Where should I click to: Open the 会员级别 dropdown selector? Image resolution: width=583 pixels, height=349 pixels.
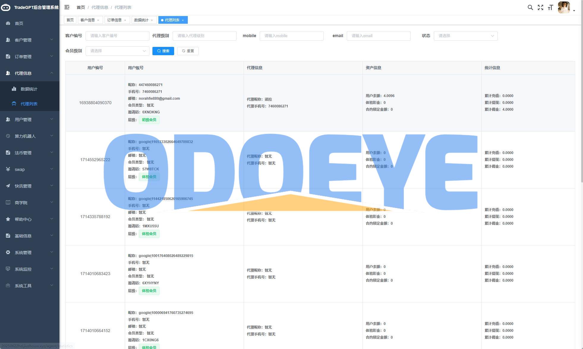pyautogui.click(x=117, y=51)
